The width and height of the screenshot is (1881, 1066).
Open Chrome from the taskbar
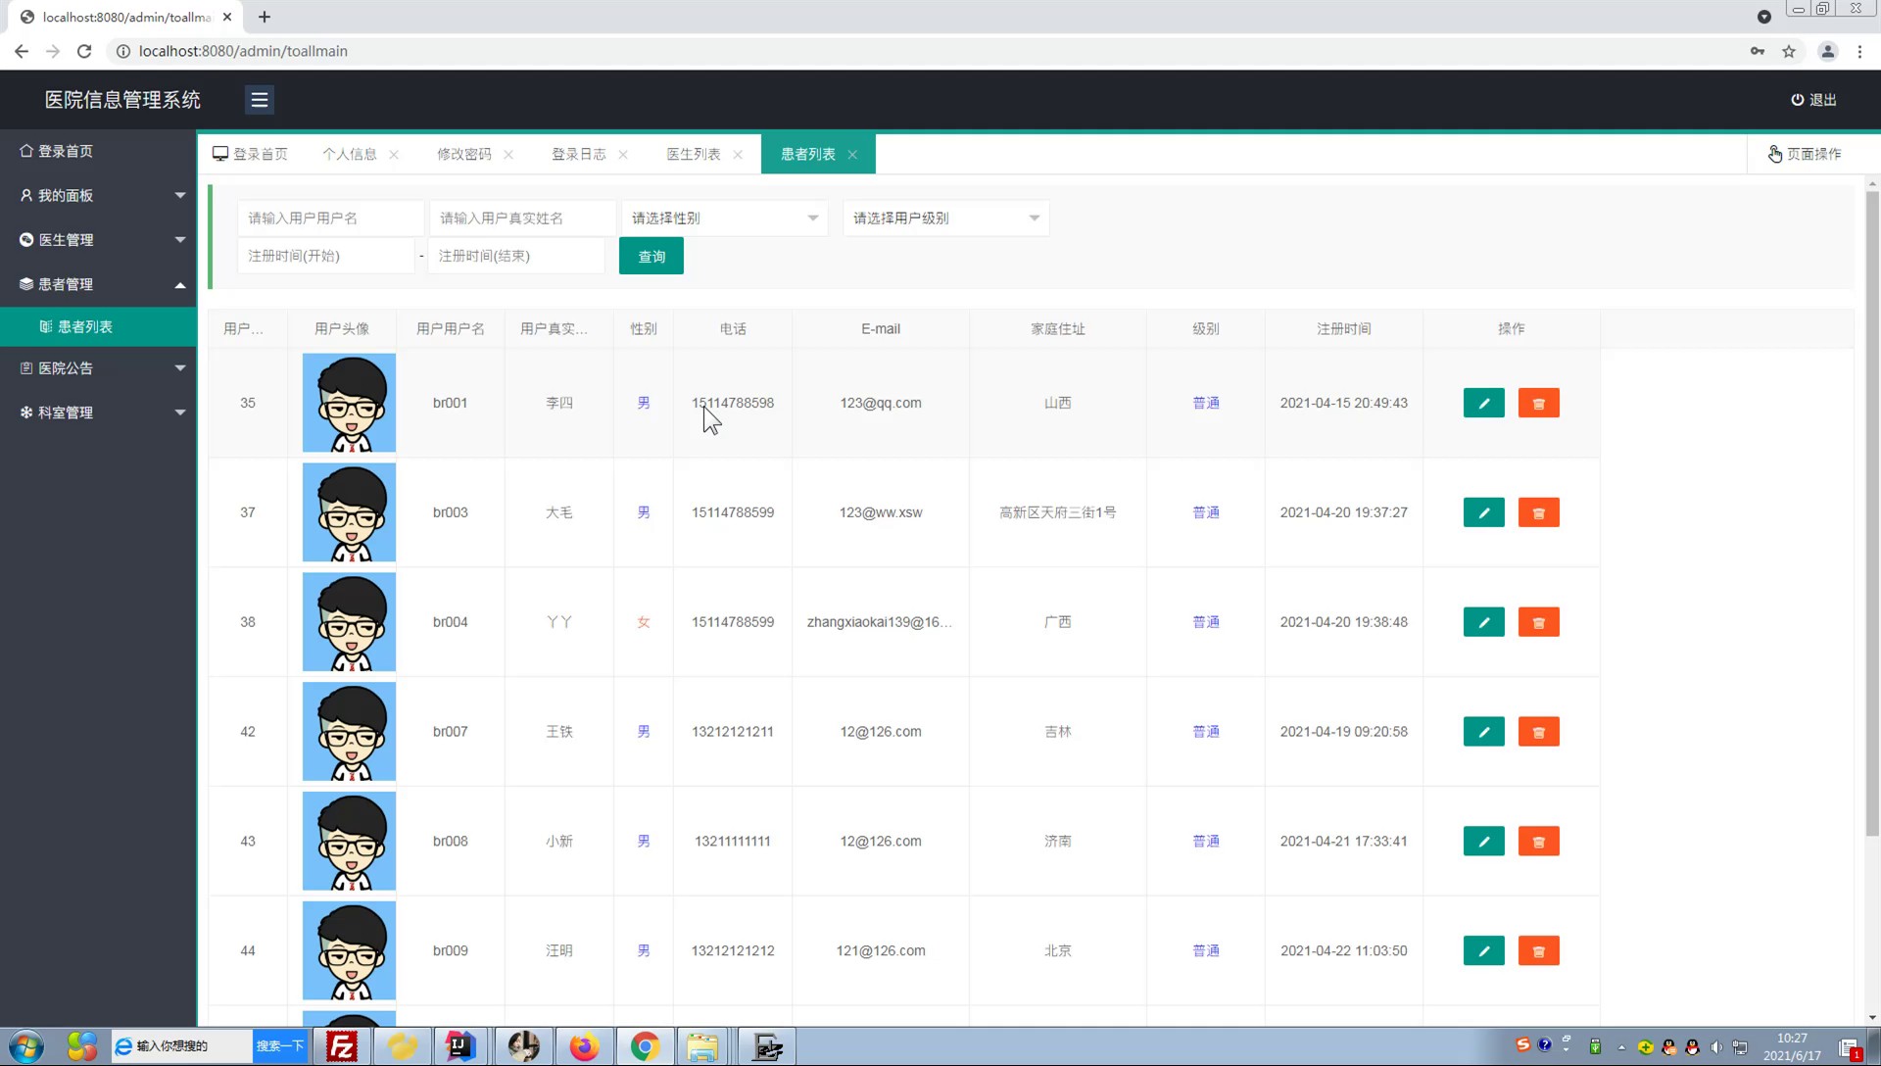pos(645,1046)
